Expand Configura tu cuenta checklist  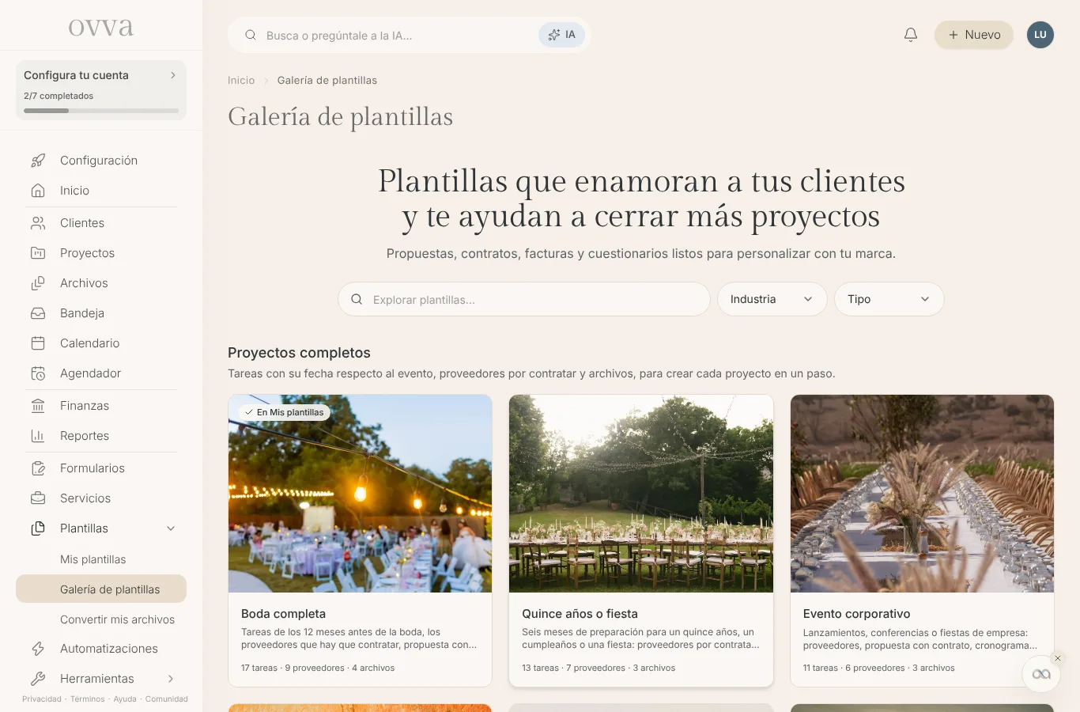point(101,90)
